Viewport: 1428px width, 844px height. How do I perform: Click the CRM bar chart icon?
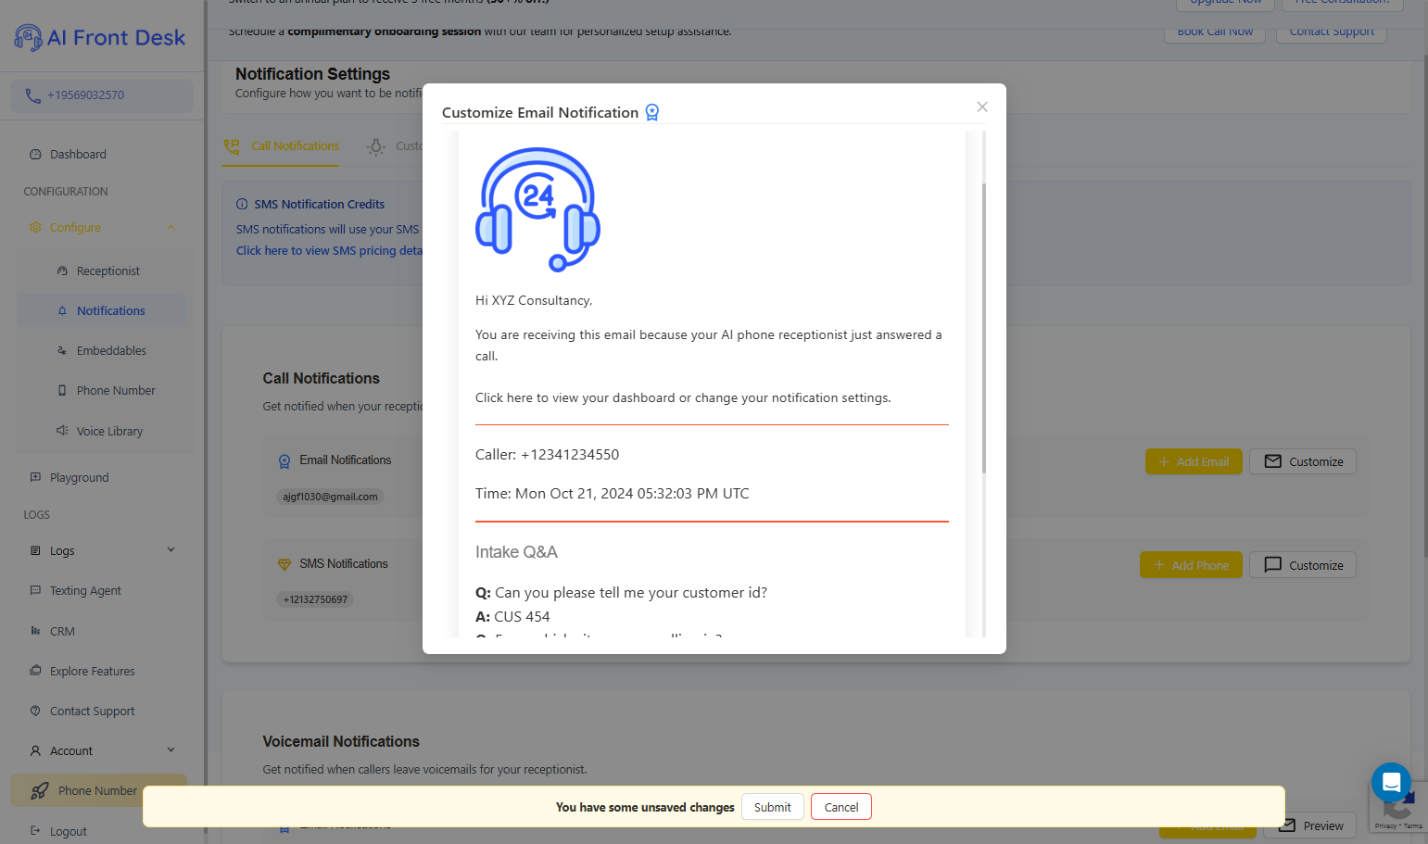click(35, 631)
